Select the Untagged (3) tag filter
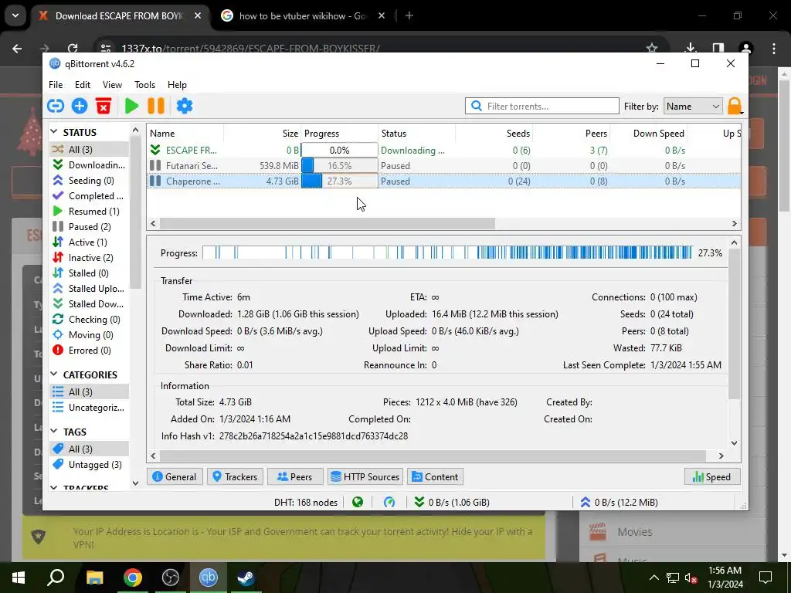Viewport: 791px width, 593px height. [90, 464]
